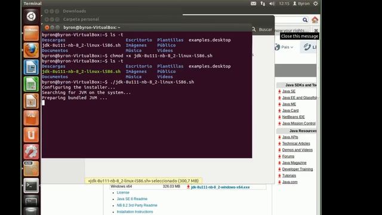Launch Firefox from the dock
382x215 pixels.
coord(31,50)
